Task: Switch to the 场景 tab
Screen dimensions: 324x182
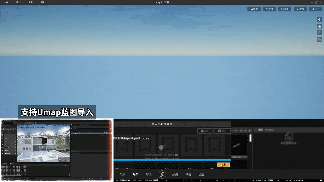Action: tap(136, 175)
